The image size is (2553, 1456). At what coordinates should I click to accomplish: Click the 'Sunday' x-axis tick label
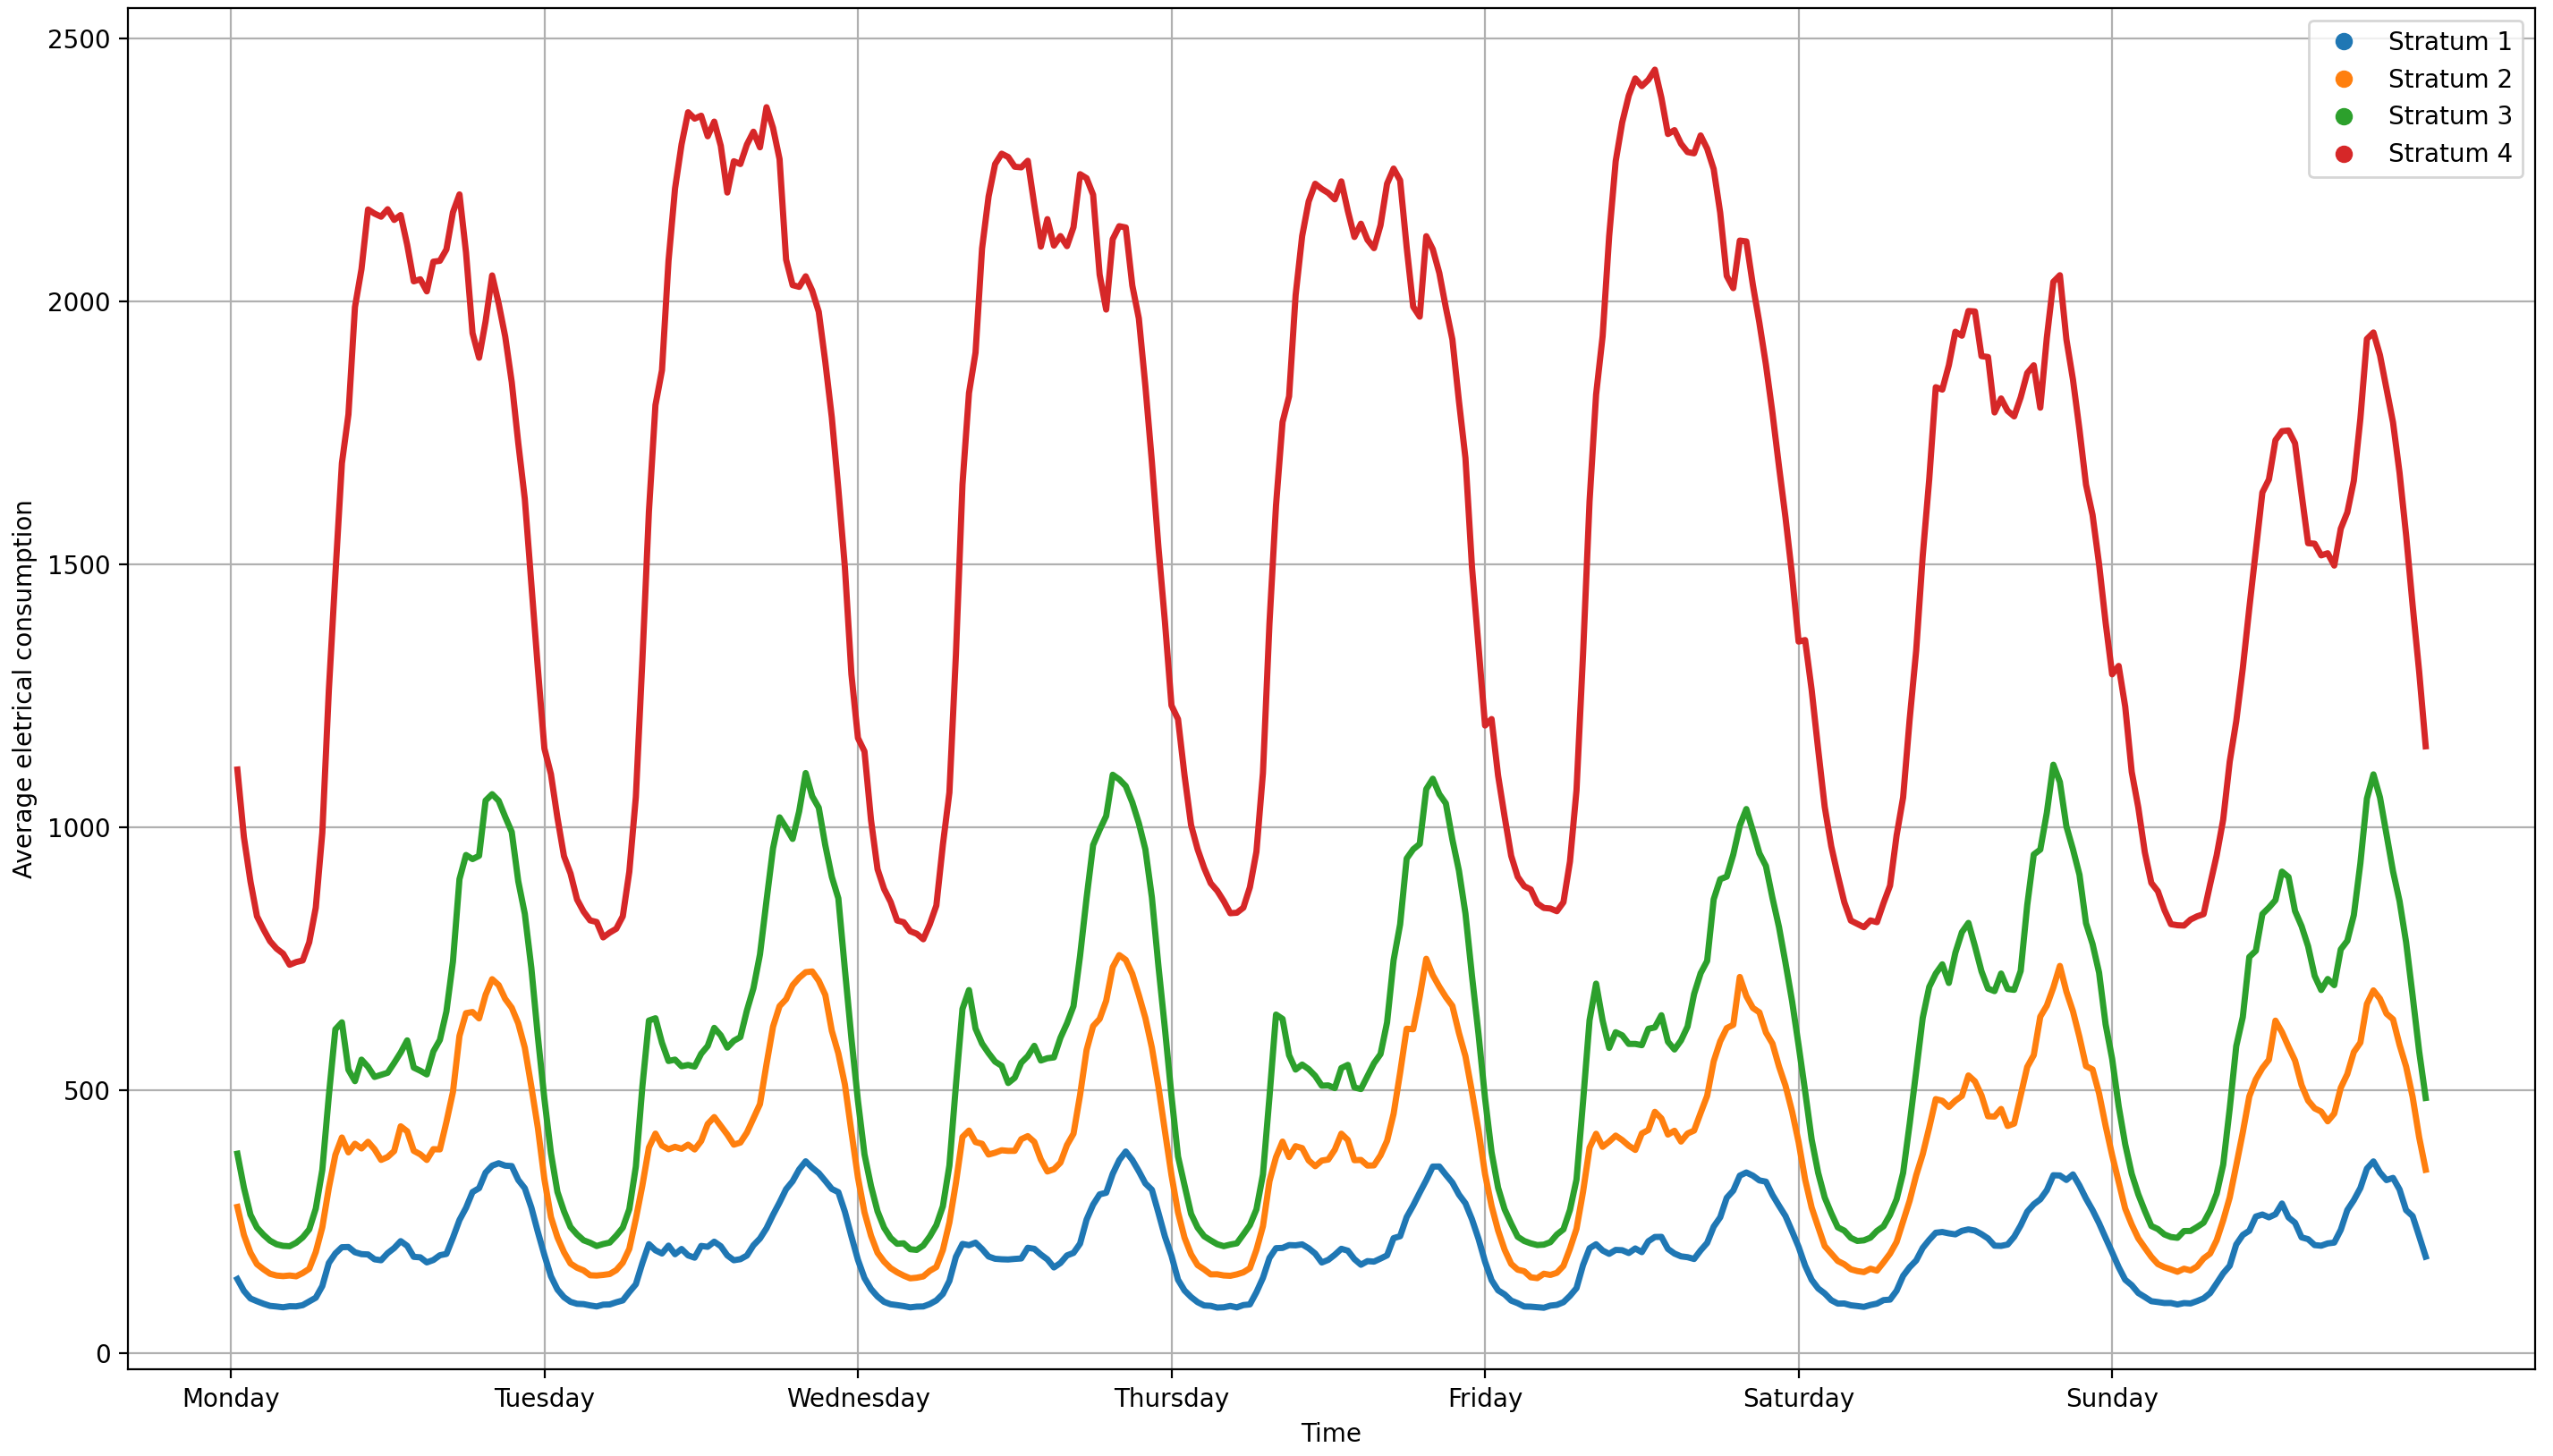[2112, 1399]
